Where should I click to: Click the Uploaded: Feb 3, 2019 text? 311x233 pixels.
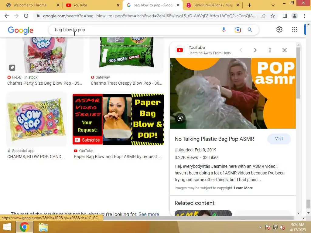195,150
